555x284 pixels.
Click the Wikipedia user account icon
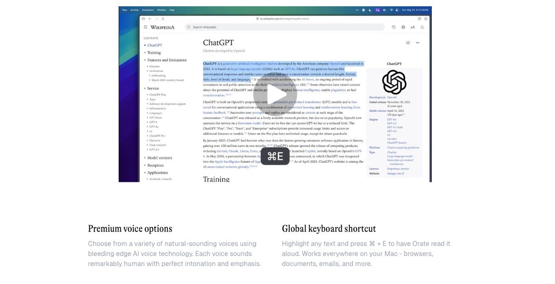(x=422, y=27)
